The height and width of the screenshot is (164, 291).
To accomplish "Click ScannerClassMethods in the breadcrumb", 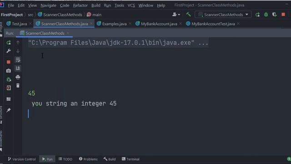I will pos(60,15).
